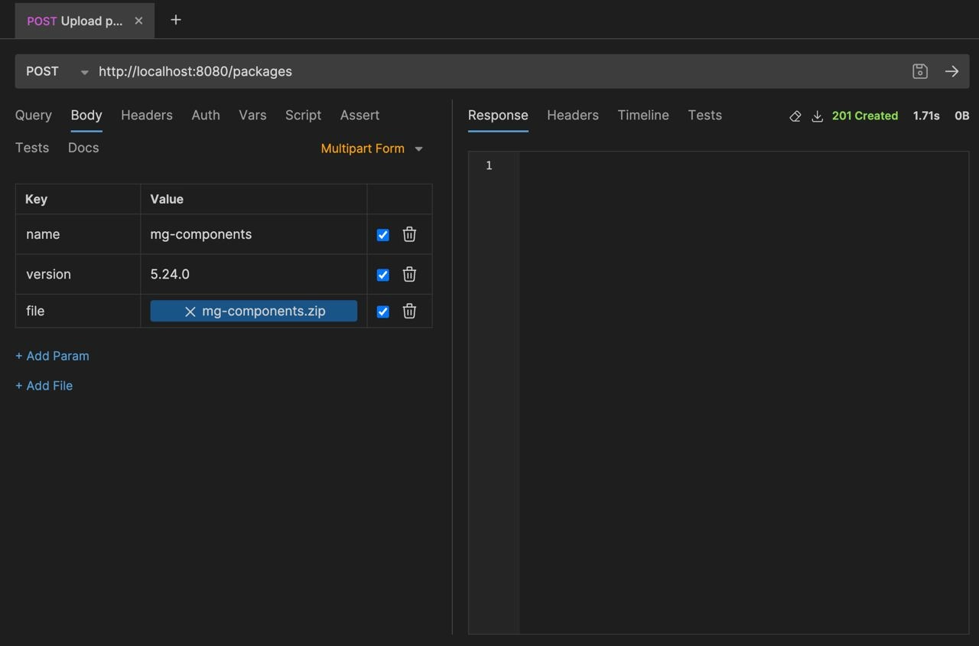This screenshot has height=646, width=979.
Task: Switch to the Query tab
Action: (34, 115)
